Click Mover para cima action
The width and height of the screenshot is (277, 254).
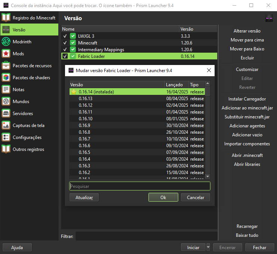tap(247, 40)
